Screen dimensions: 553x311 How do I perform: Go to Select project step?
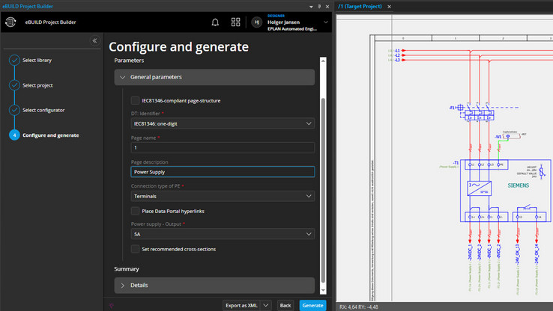point(37,85)
